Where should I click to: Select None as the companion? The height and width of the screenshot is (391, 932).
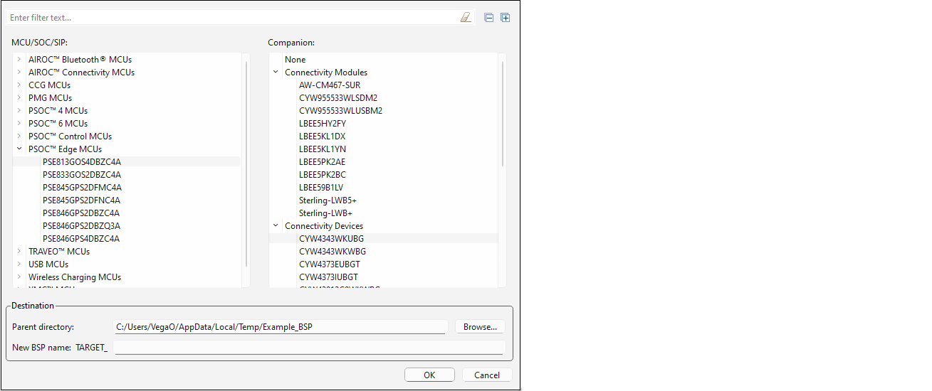click(295, 60)
